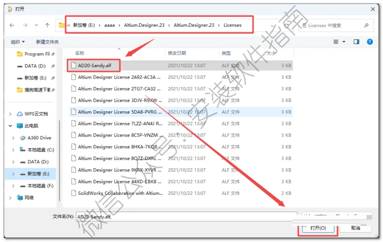Select Altium Designer License 2TG7-CA32 file
383x242 pixels.
(x=181, y=89)
